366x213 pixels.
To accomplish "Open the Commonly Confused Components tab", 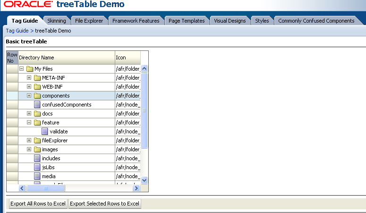I will [316, 21].
